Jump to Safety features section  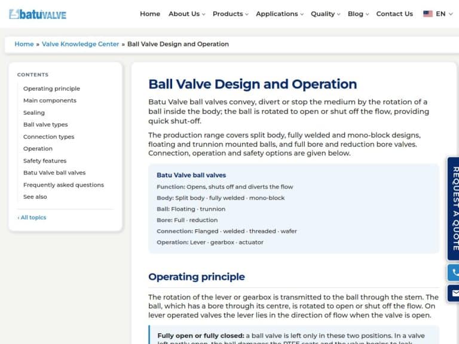tap(45, 161)
